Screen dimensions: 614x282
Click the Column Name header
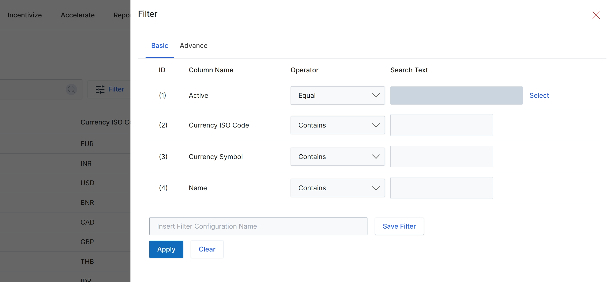pyautogui.click(x=211, y=70)
